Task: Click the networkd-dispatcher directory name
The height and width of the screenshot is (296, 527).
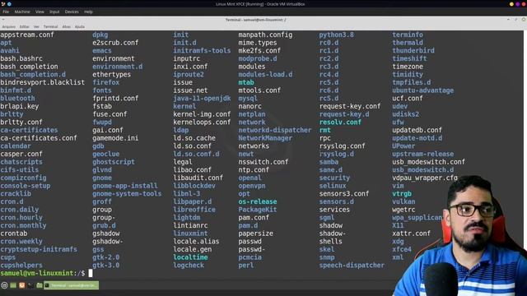Action: click(275, 130)
